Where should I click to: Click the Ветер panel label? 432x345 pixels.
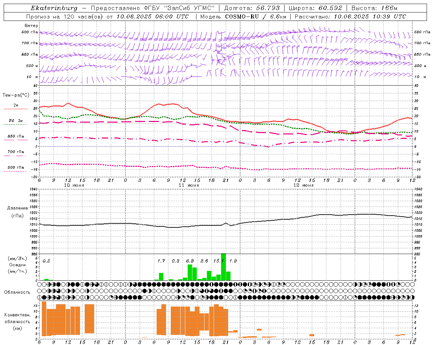click(31, 26)
